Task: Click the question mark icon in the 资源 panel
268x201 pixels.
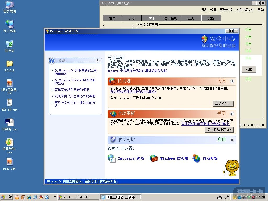Action: [x=52, y=61]
